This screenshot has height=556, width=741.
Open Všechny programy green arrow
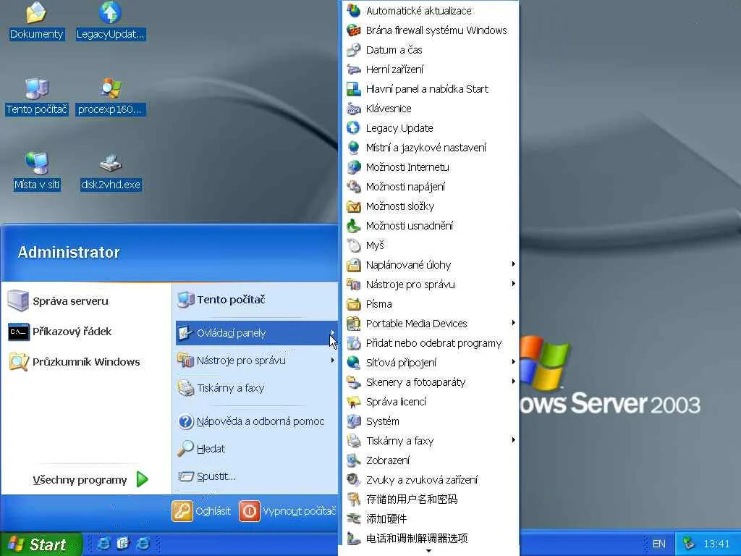(x=143, y=479)
